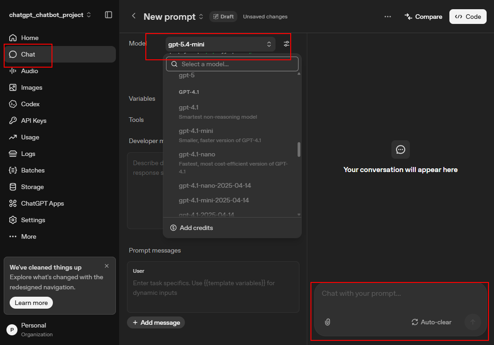Click the model list scrollbar thumb
The image size is (494, 345).
[299, 149]
